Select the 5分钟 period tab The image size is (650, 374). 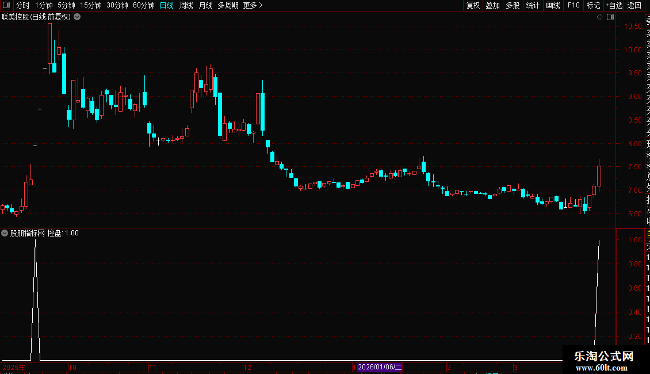(x=66, y=5)
